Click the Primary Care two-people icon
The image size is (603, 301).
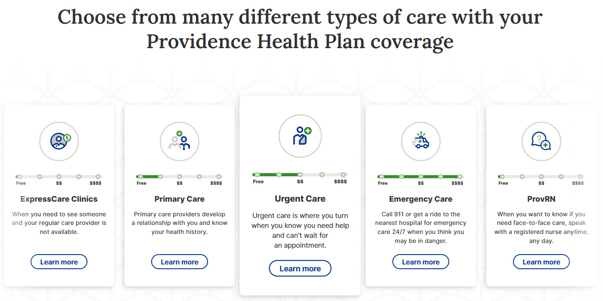pyautogui.click(x=180, y=141)
